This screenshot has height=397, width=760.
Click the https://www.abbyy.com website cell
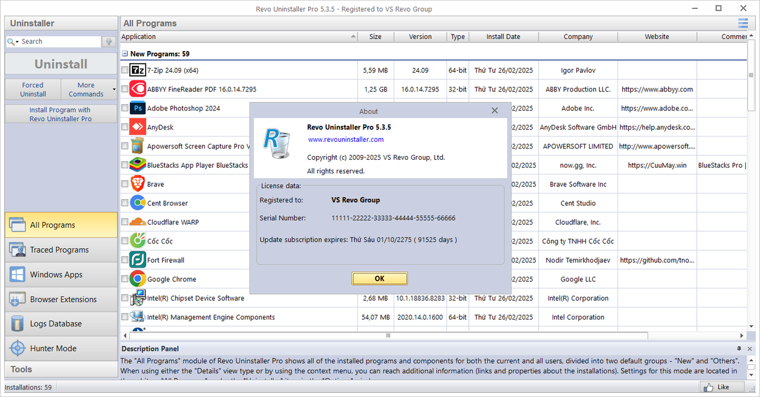(657, 89)
